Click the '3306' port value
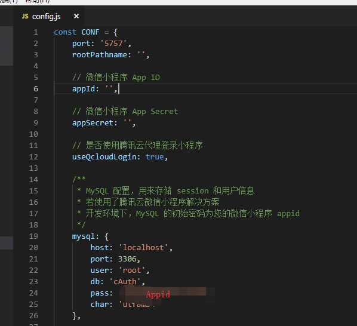This screenshot has height=326, width=357. pos(127,259)
